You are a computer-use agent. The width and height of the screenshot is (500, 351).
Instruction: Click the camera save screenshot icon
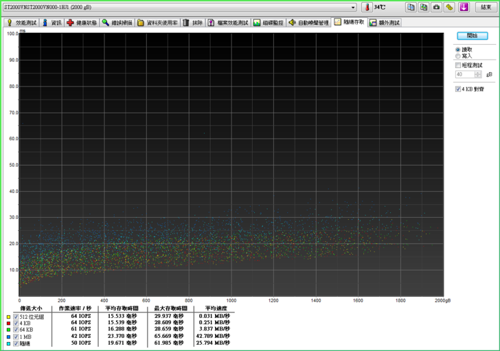[437, 7]
